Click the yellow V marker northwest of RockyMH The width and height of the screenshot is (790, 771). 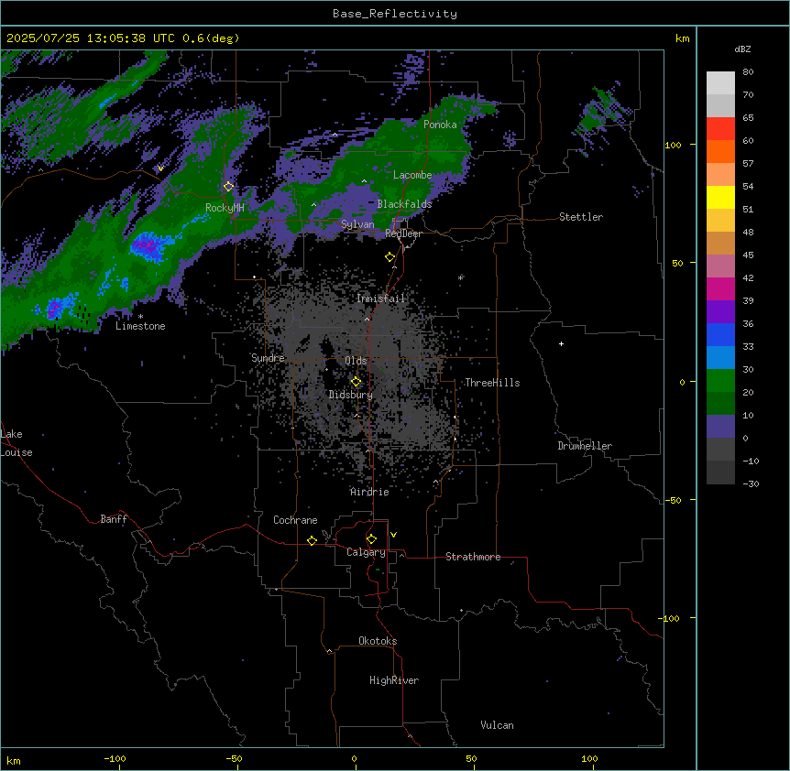click(160, 168)
